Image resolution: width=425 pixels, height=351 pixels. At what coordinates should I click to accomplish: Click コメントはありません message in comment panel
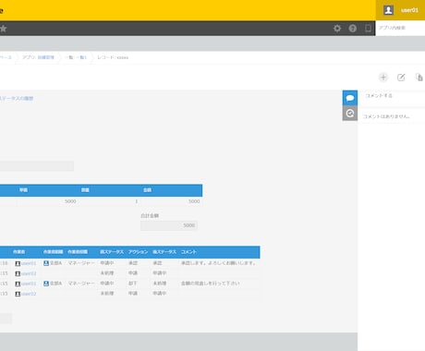386,116
